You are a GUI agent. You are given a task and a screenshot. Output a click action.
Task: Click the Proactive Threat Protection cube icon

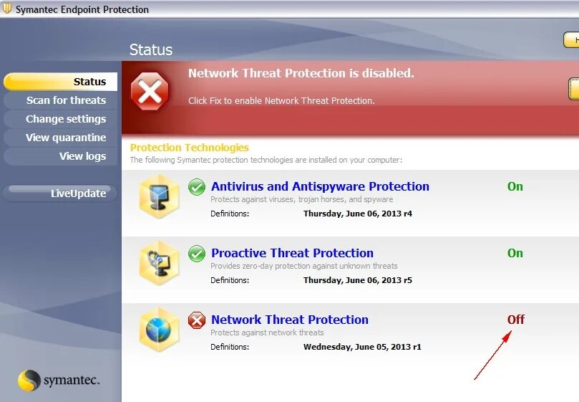159,263
